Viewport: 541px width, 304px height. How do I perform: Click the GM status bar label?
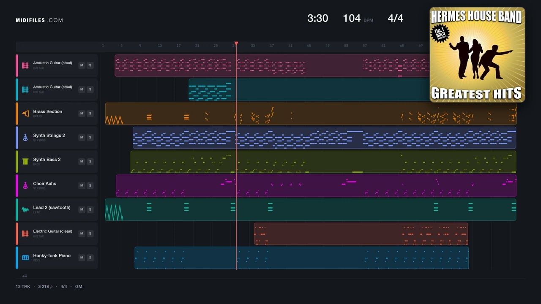[79, 287]
